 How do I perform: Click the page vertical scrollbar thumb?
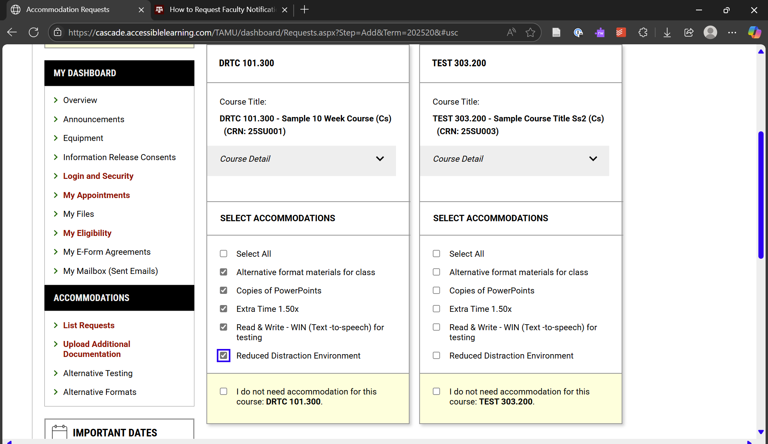[x=761, y=195]
